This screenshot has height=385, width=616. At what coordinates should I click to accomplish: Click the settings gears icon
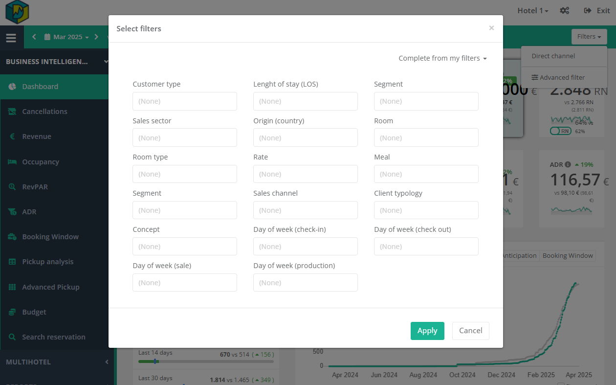tap(564, 10)
